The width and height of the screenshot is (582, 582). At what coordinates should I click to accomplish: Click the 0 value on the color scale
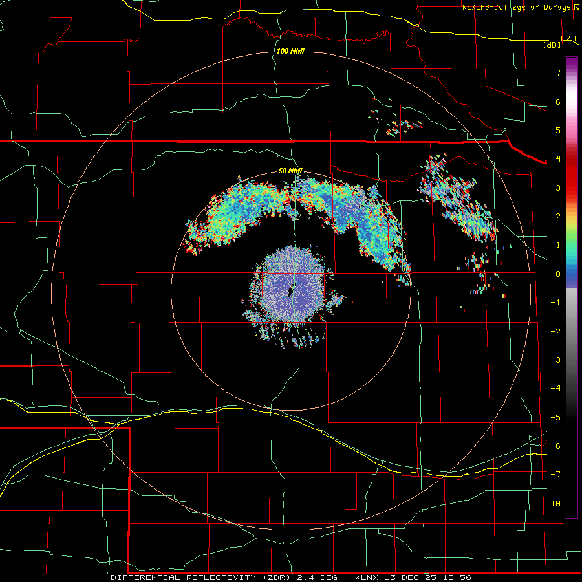[x=558, y=274]
